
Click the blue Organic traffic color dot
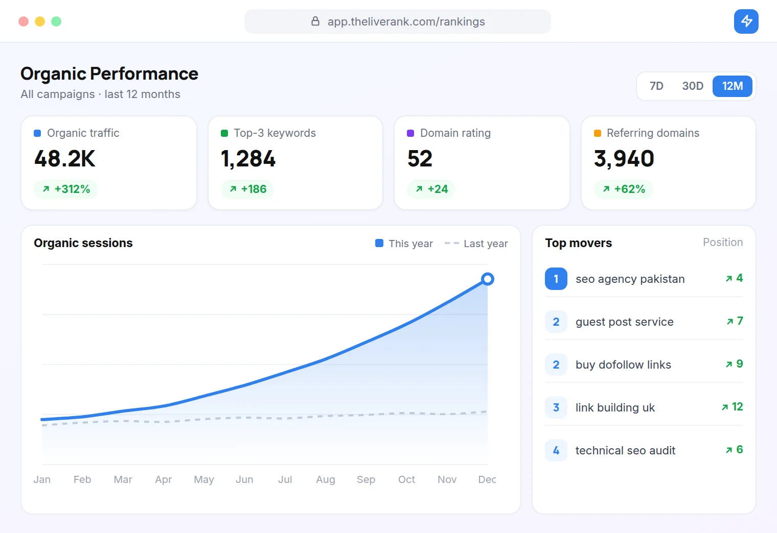click(37, 133)
